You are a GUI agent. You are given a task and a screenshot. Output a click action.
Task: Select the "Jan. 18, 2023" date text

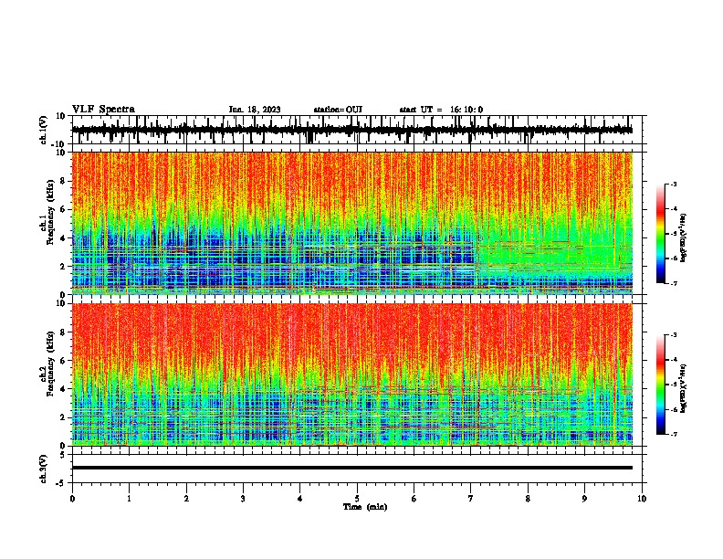tap(255, 110)
